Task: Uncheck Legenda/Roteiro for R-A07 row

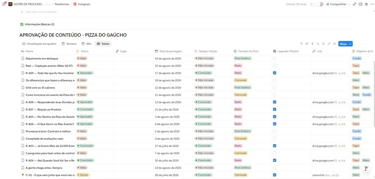Action: pos(274,109)
